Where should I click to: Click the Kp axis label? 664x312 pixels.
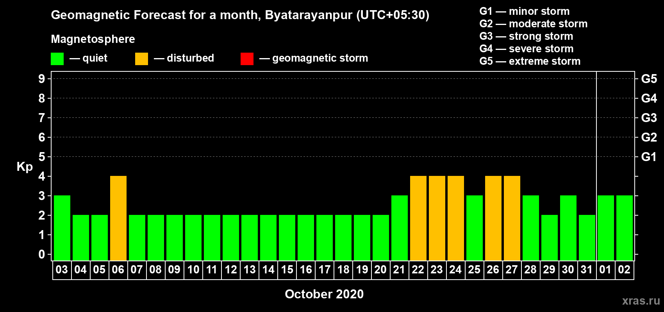[25, 167]
